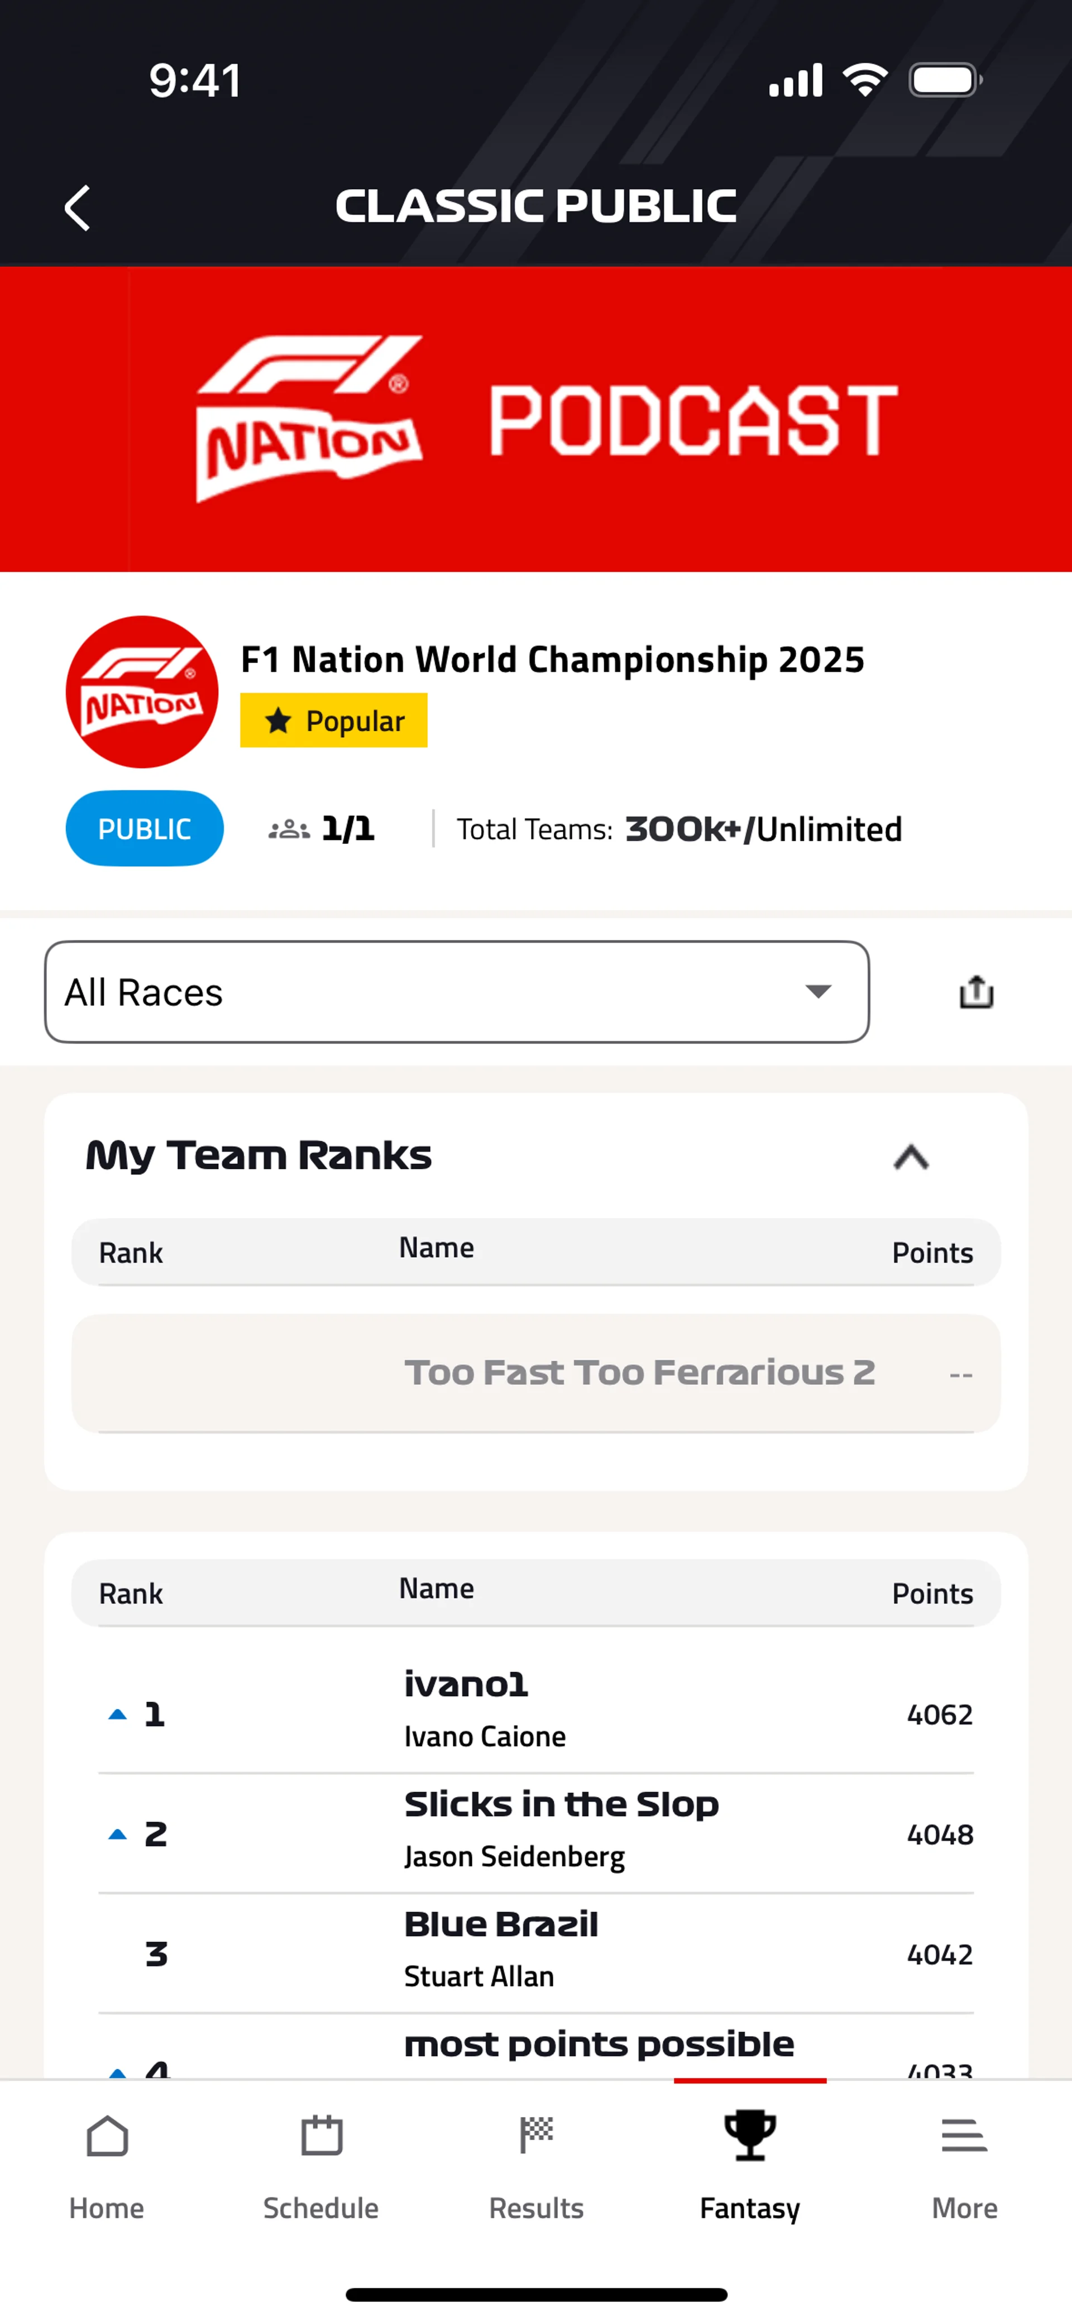Tap the PUBLIC league badge
Image resolution: width=1072 pixels, height=2323 pixels.
coord(145,829)
